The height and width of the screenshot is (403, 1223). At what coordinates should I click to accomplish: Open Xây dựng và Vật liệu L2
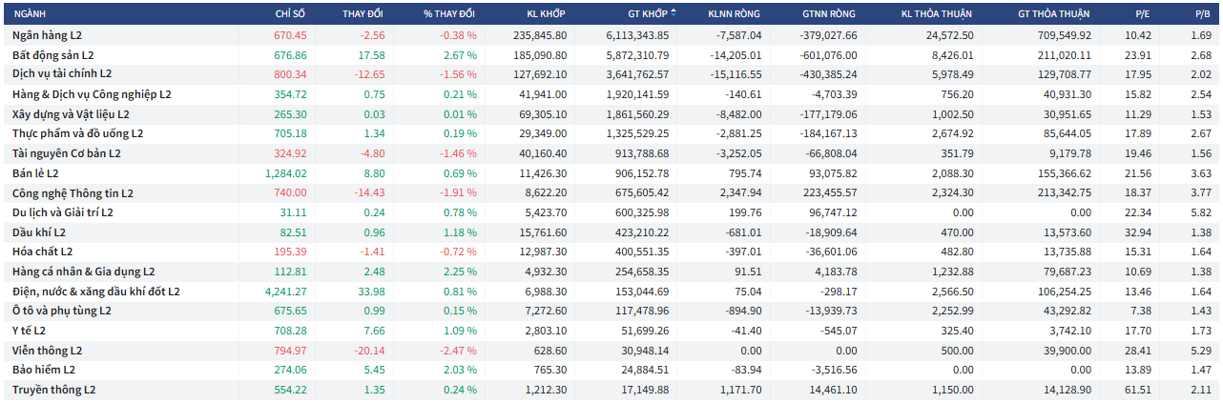pos(73,114)
